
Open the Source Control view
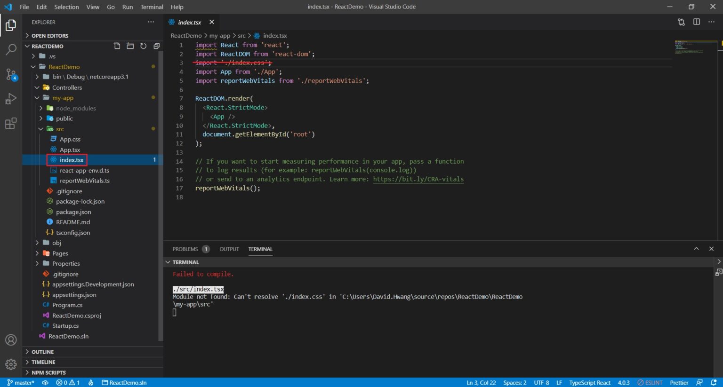[x=11, y=74]
